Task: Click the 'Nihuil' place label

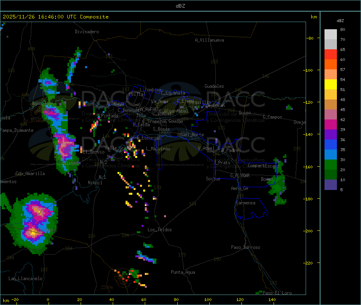Action: coord(95,183)
